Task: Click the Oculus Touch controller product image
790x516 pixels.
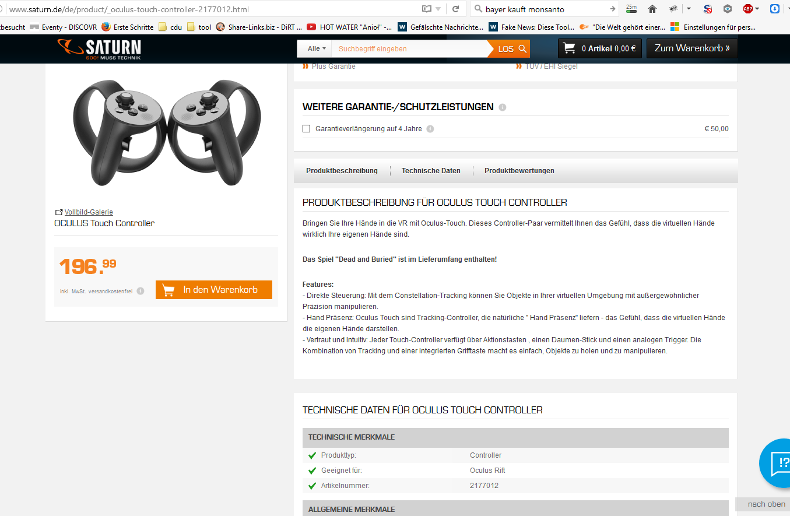Action: coord(166,133)
